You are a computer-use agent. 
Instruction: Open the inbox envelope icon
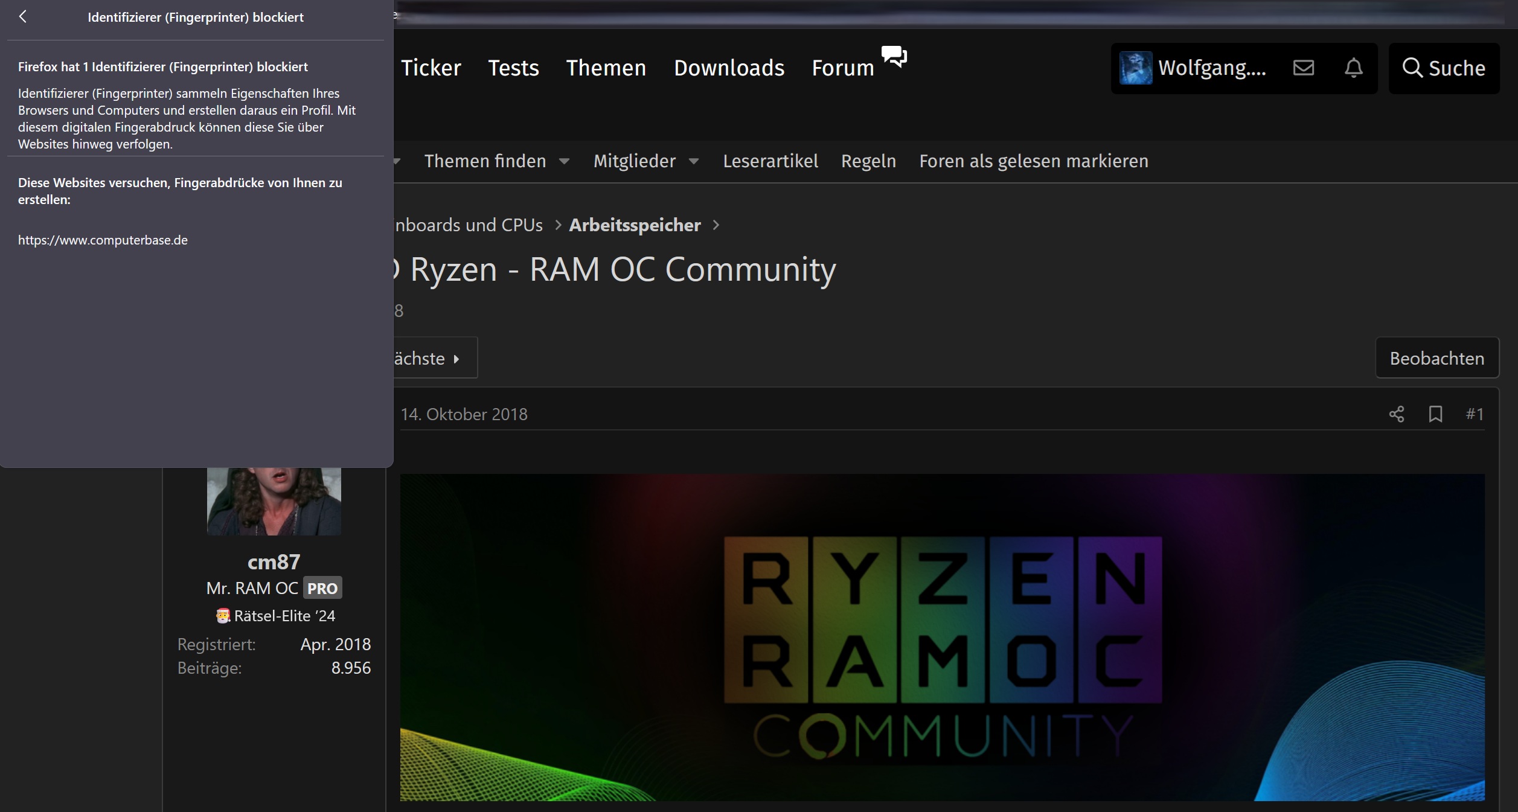1304,68
